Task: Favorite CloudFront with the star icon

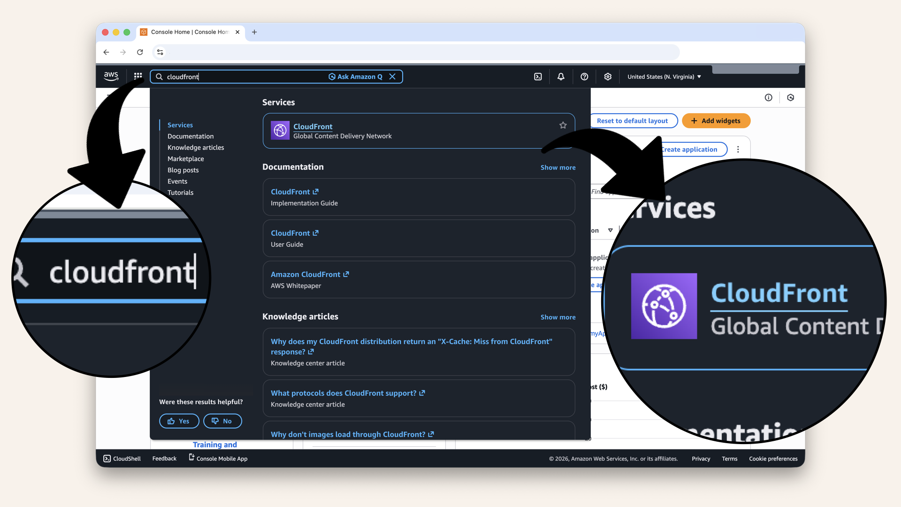Action: coord(563,125)
